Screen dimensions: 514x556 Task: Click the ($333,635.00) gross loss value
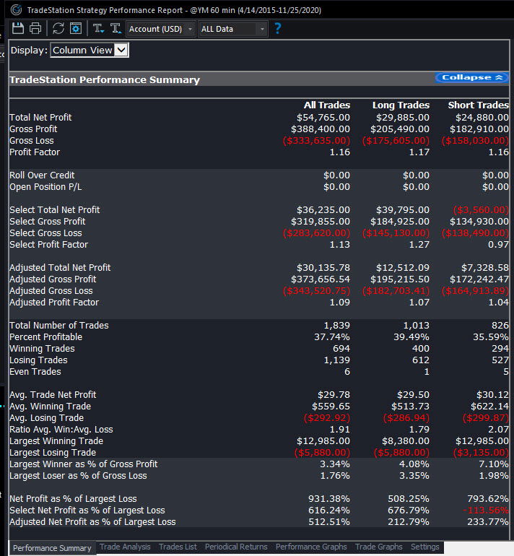(x=316, y=140)
